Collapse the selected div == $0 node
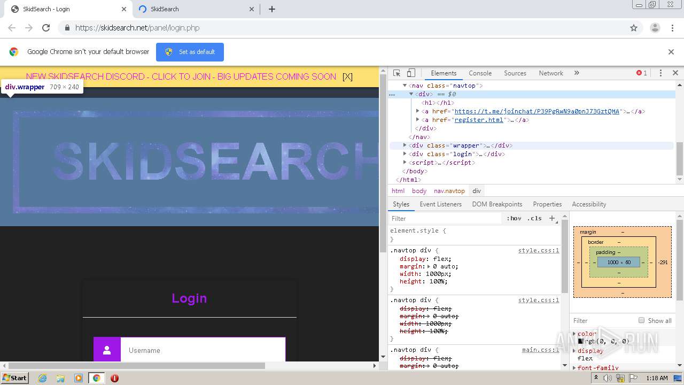This screenshot has height=385, width=684. pyautogui.click(x=411, y=94)
